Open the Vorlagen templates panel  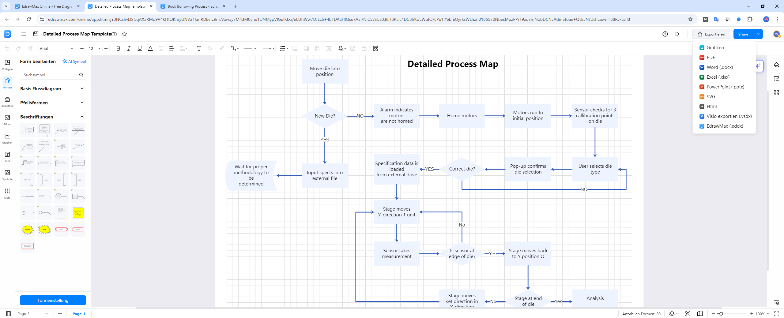click(x=7, y=65)
